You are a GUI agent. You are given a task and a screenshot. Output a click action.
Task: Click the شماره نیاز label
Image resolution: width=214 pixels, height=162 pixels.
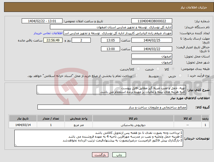coord(202,21)
